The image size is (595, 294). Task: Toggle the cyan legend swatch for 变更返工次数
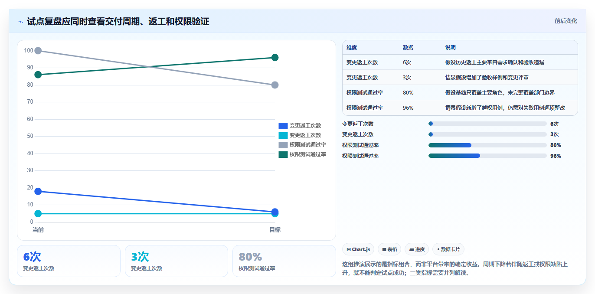click(283, 135)
